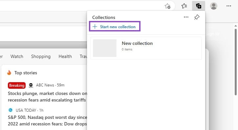
Task: Click the plus icon beside Start new collection
Action: [x=95, y=27]
